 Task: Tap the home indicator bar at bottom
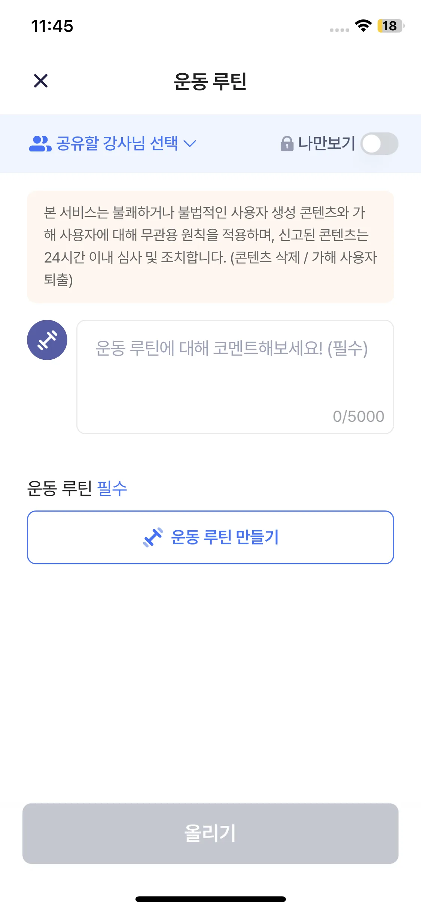coord(210,899)
